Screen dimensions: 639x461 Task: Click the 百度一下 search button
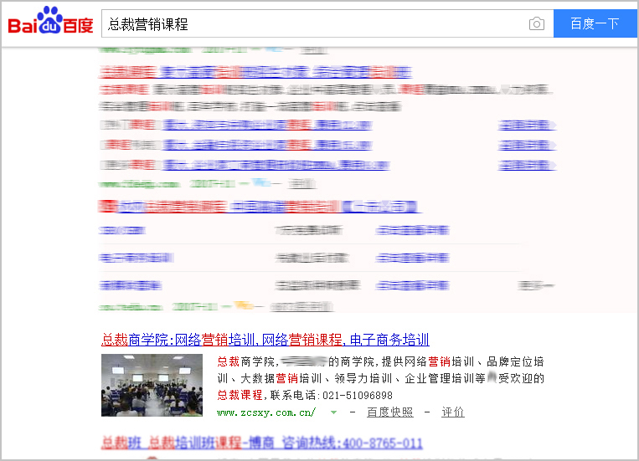point(595,23)
